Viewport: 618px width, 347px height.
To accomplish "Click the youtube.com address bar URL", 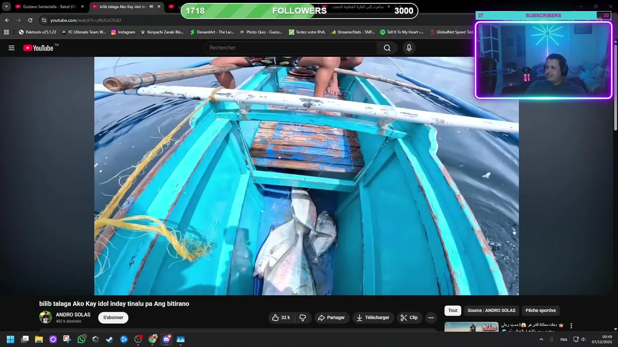I will [85, 20].
